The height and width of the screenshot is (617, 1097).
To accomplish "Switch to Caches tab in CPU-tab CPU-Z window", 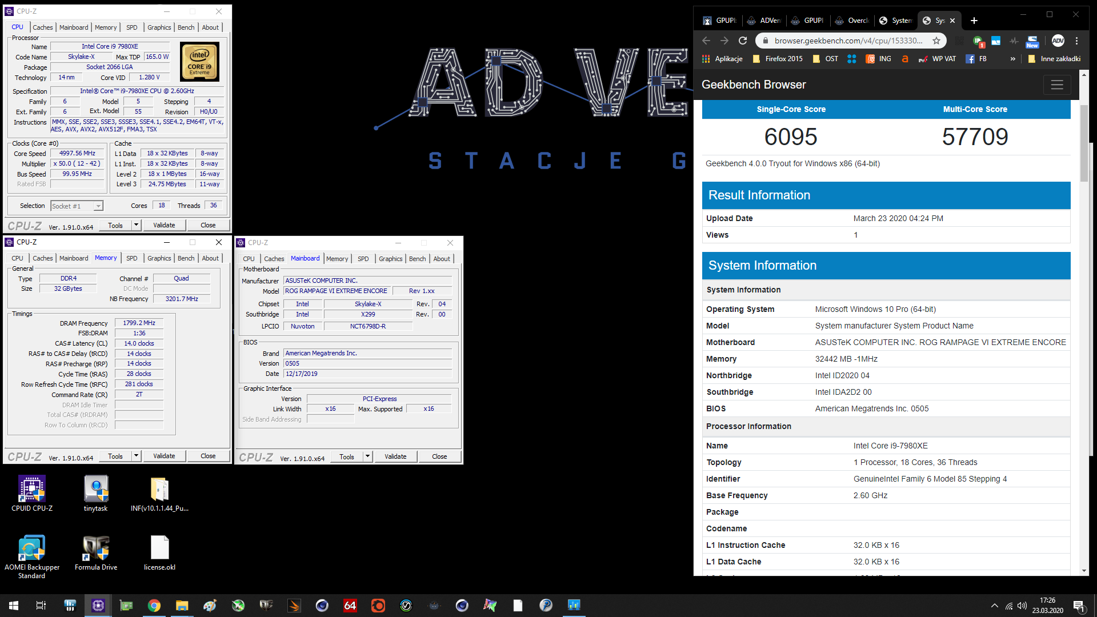I will [42, 27].
